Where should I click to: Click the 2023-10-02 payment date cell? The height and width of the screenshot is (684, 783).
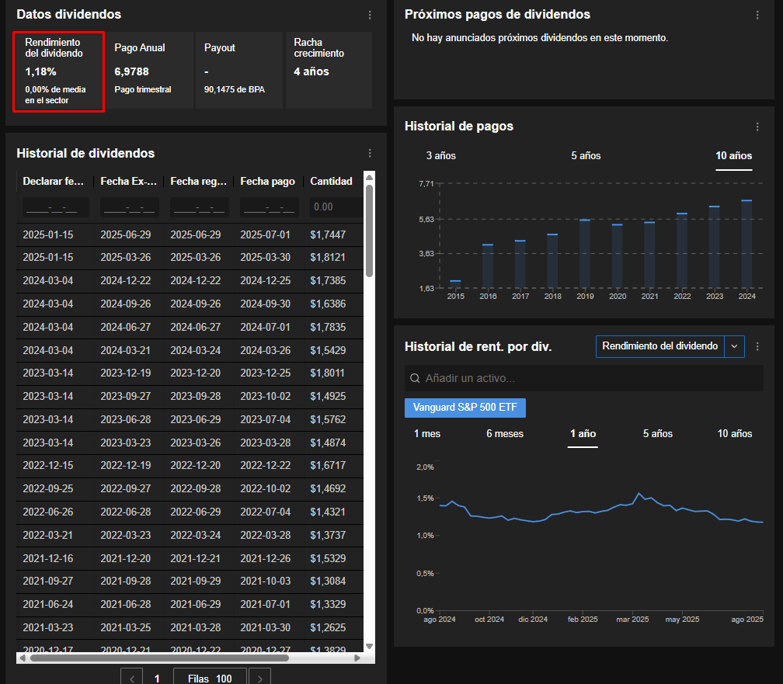coord(266,397)
